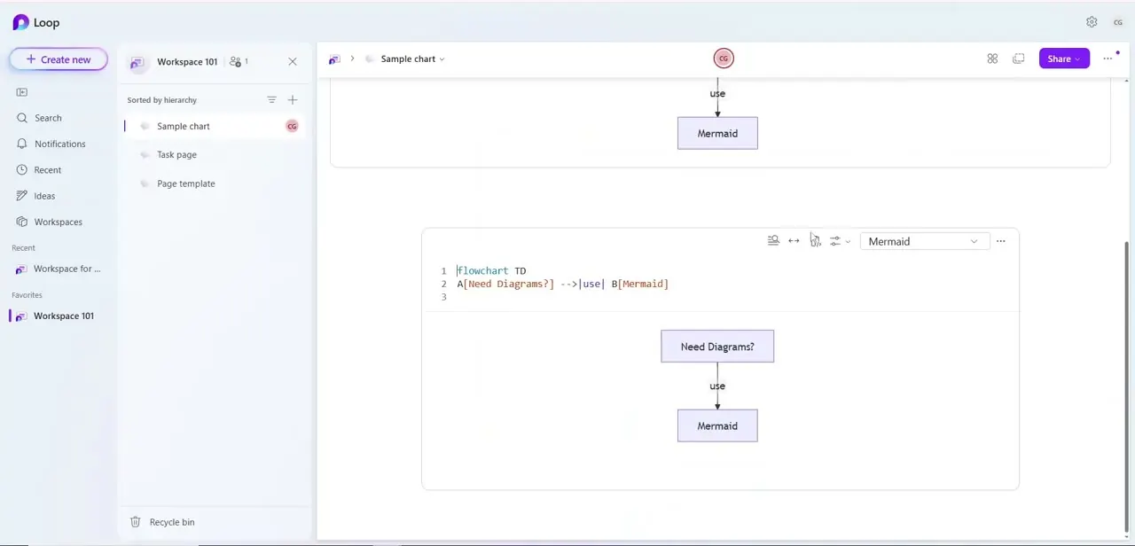Image resolution: width=1135 pixels, height=546 pixels.
Task: Open code block more options ellipsis
Action: point(1001,241)
